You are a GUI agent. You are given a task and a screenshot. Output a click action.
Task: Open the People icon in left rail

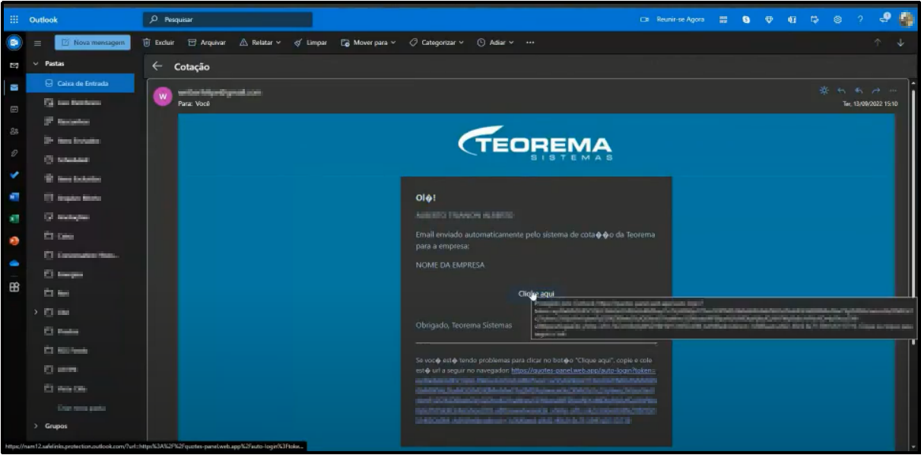(x=13, y=132)
